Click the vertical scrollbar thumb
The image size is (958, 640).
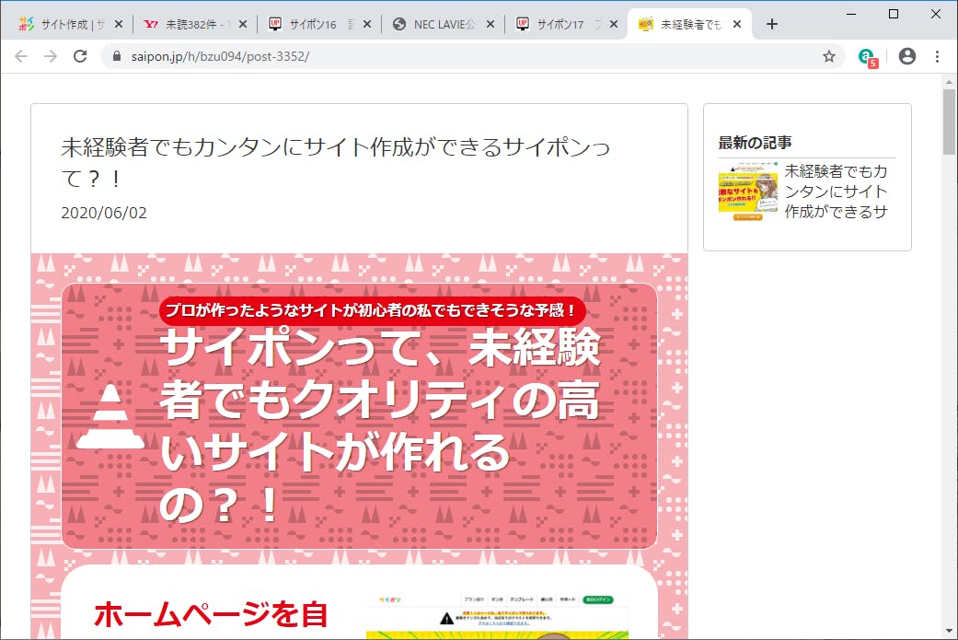click(949, 122)
